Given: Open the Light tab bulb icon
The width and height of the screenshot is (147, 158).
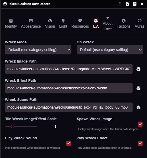Looking at the screenshot, I should click(63, 21).
